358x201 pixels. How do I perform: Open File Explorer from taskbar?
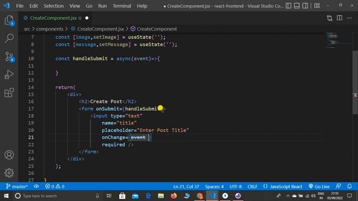tap(161, 196)
